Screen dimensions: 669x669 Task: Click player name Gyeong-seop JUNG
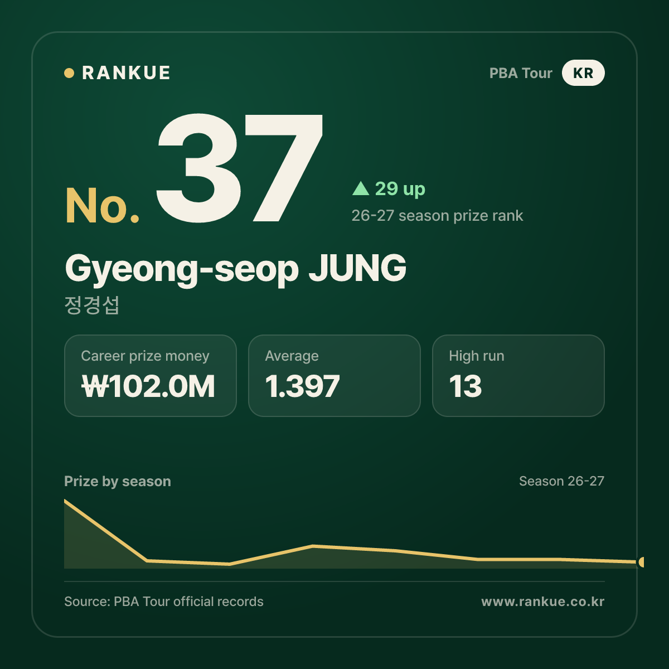click(235, 269)
